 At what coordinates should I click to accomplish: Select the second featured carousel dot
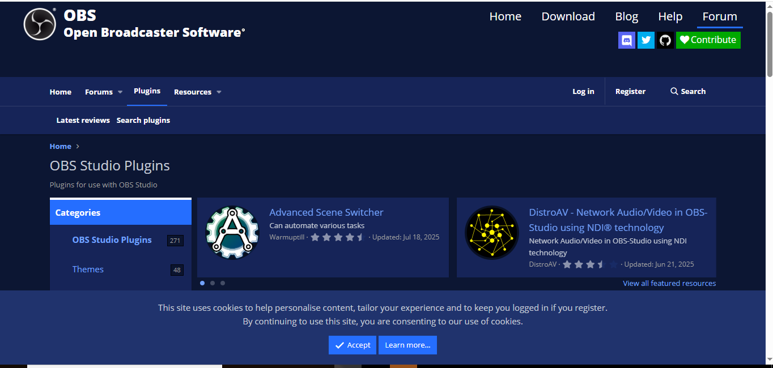pos(213,283)
